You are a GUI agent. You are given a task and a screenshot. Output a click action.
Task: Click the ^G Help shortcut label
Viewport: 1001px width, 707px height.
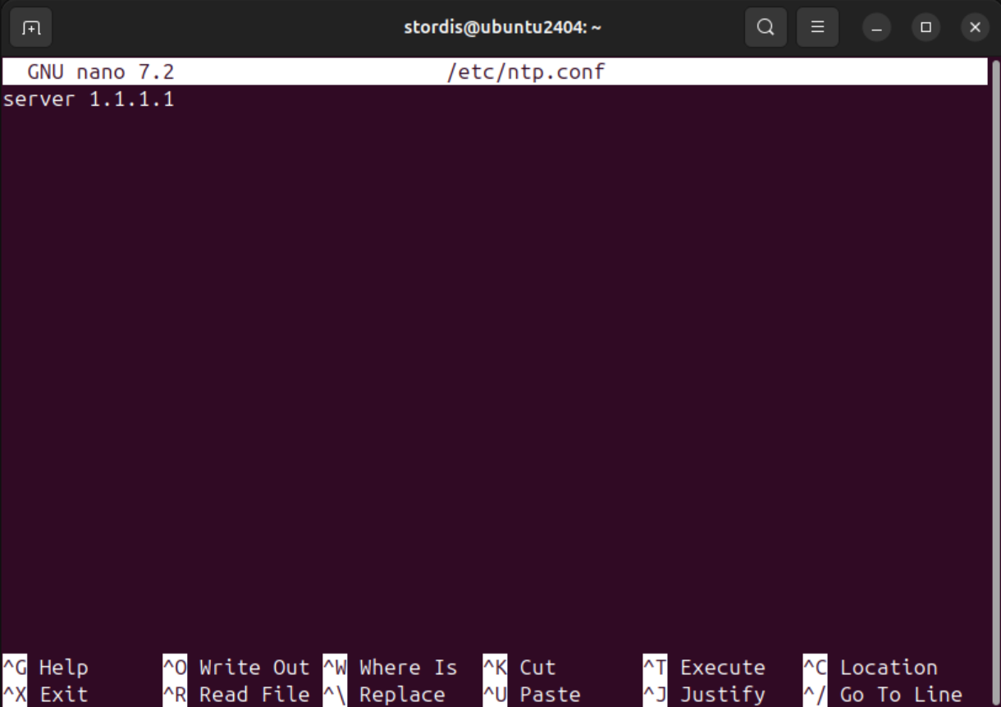coord(46,668)
